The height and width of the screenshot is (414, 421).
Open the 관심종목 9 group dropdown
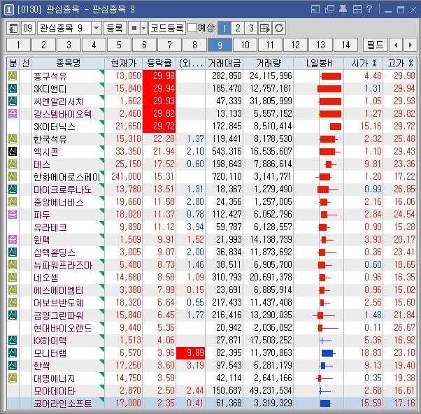[96, 28]
